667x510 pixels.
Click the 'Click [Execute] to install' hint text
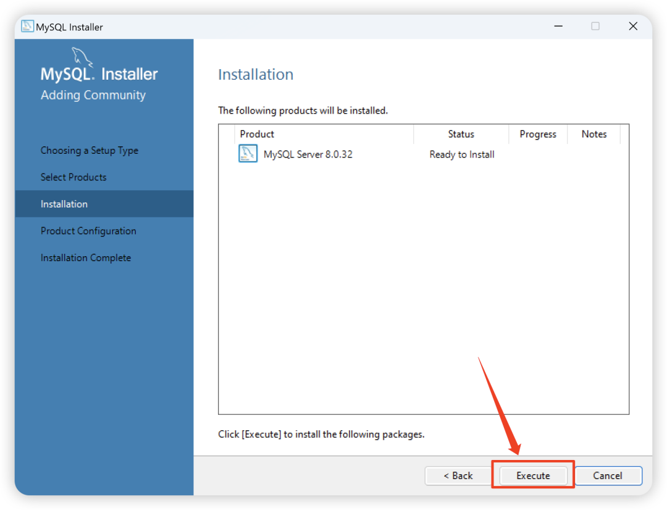tap(321, 434)
